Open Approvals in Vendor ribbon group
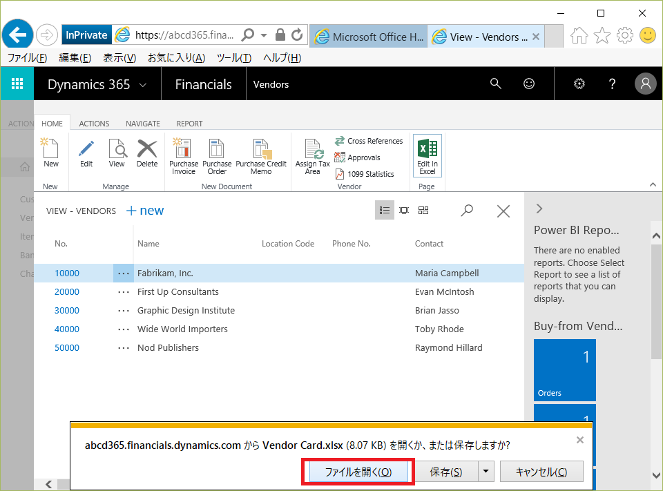 pos(357,157)
